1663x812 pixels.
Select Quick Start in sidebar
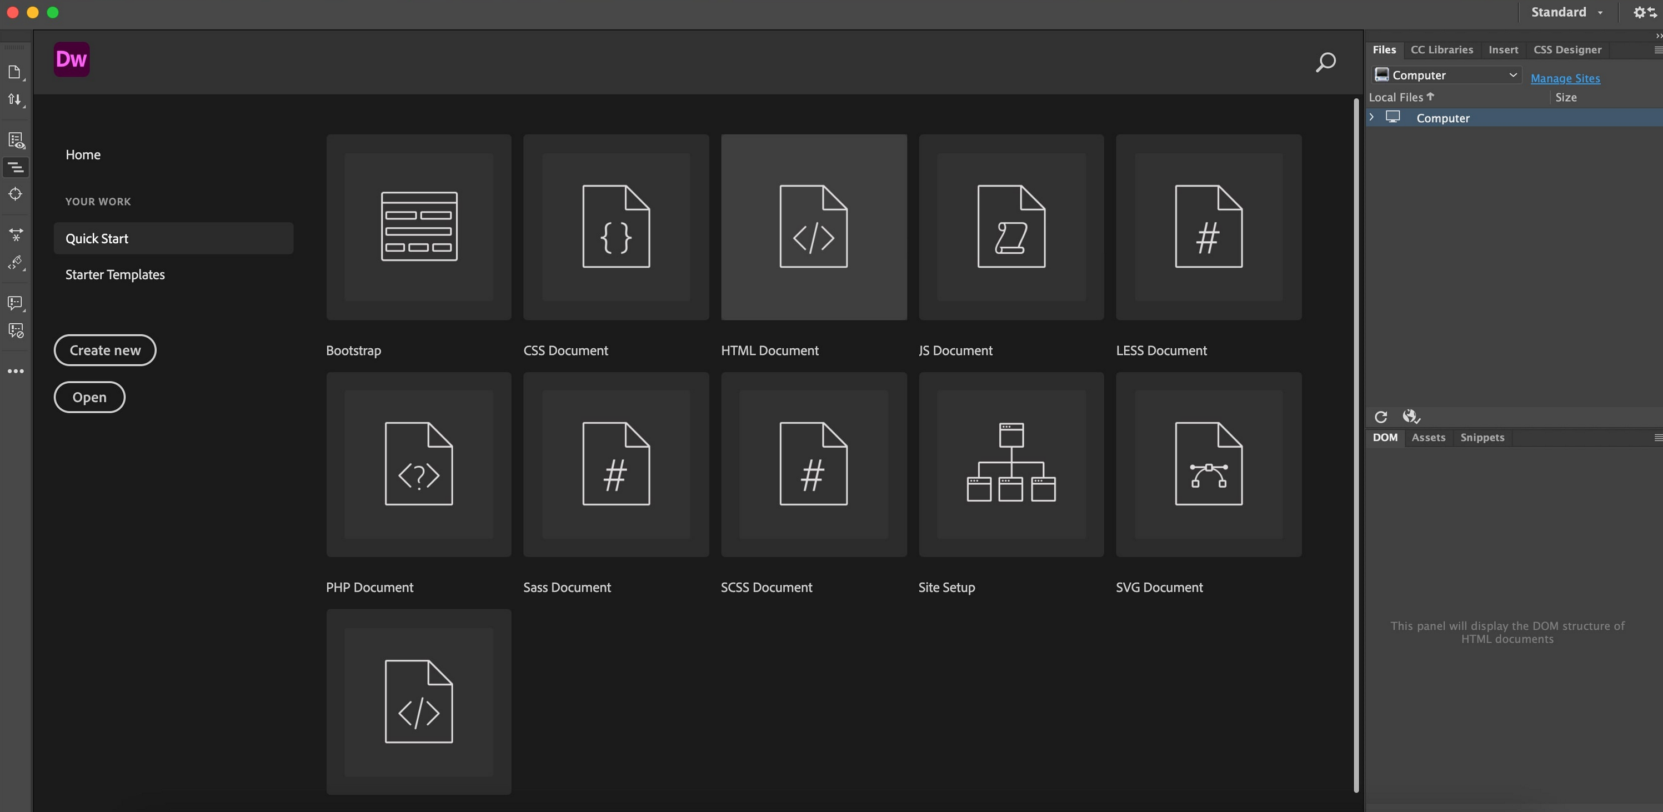174,238
